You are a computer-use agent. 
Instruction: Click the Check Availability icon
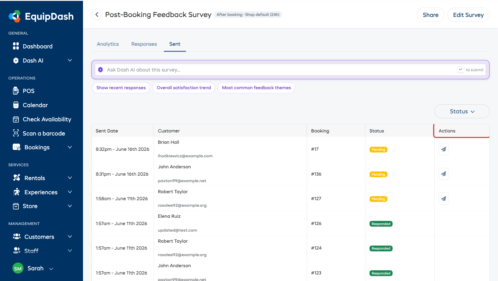tap(16, 119)
